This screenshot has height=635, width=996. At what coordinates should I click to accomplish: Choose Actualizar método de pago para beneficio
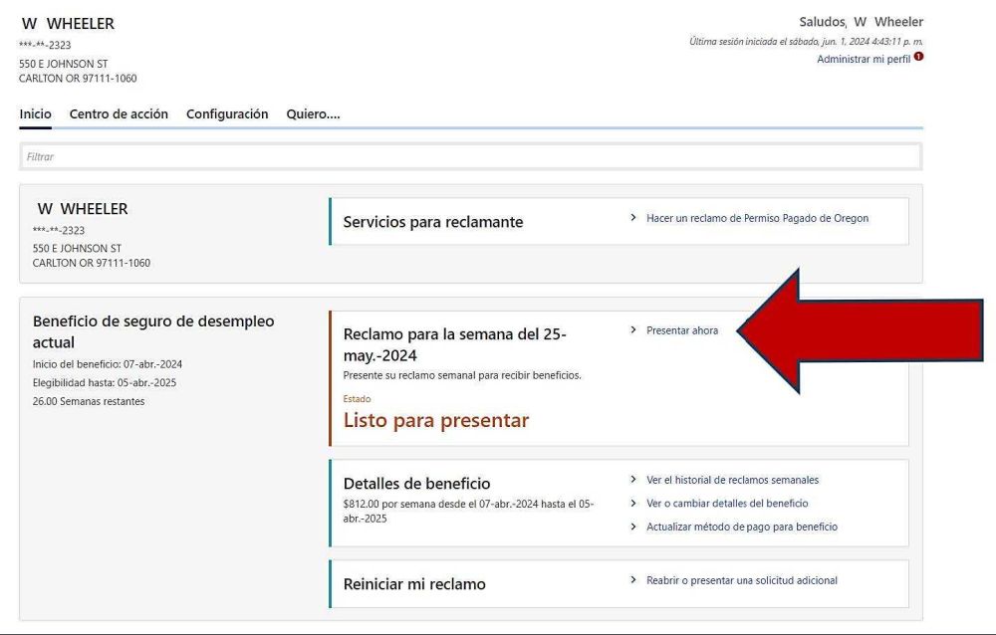pyautogui.click(x=741, y=528)
